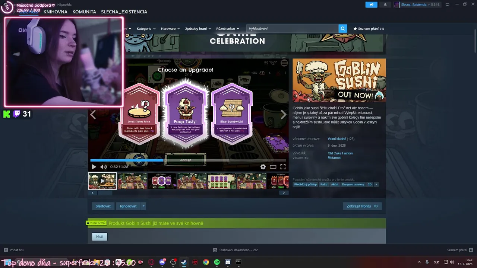Select the first trailer thumbnail
Image resolution: width=477 pixels, height=268 pixels.
[102, 181]
